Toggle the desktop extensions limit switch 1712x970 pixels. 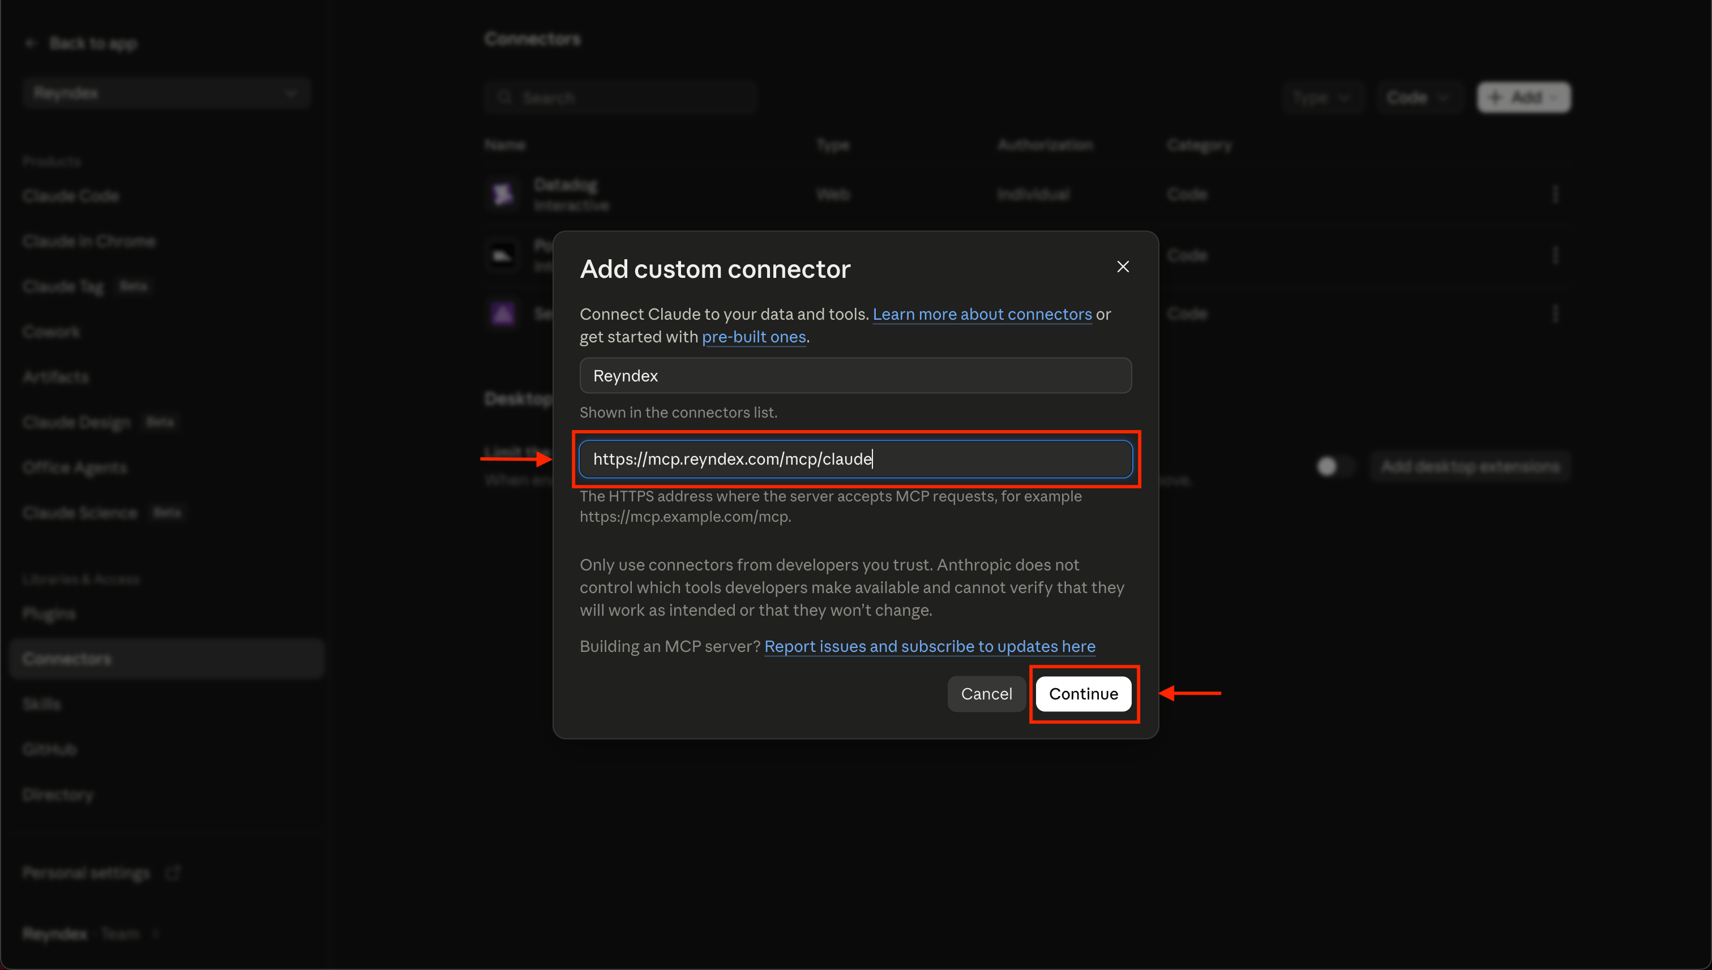click(x=1335, y=466)
